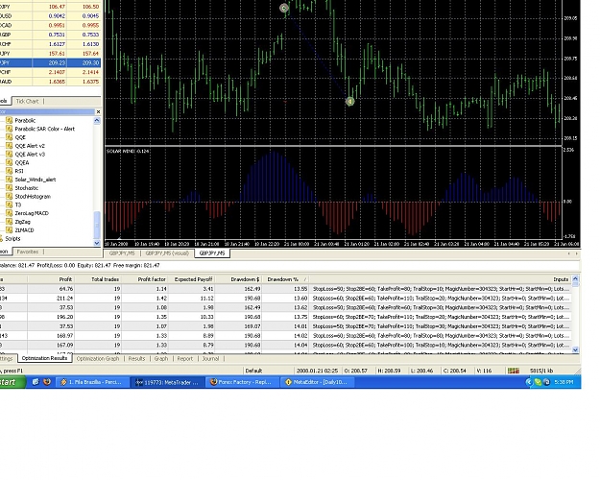Viewport: 600px width, 480px height.
Task: Switch to the Optimization Graph tab
Action: [x=98, y=359]
